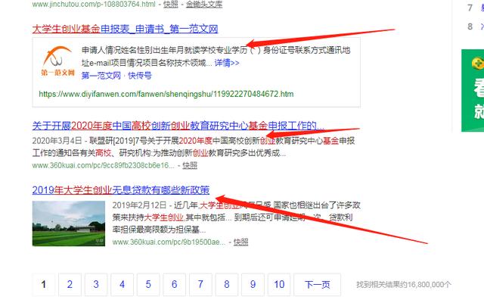
Task: Go to results page 4
Action: pyautogui.click(x=123, y=285)
